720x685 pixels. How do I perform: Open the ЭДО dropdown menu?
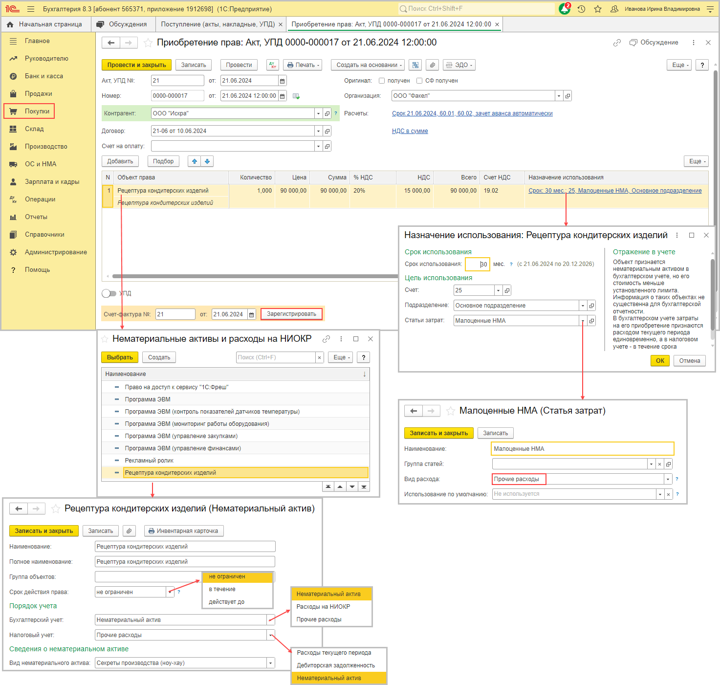pos(459,65)
